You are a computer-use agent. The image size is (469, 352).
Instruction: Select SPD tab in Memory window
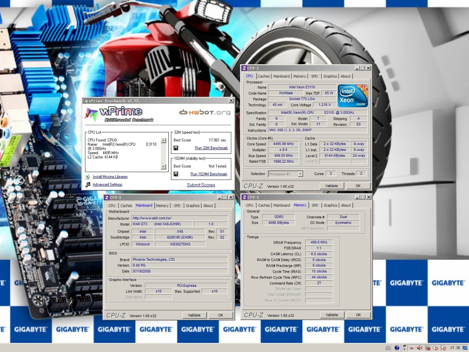pyautogui.click(x=315, y=205)
